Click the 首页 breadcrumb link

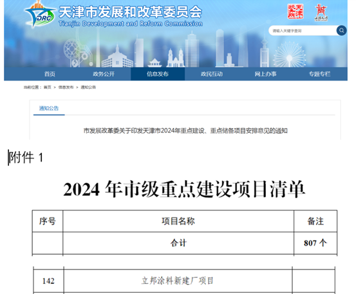click(x=48, y=87)
